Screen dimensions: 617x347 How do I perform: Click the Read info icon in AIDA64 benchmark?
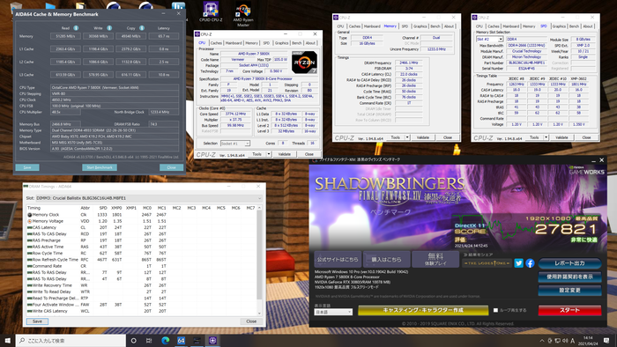[x=76, y=28]
